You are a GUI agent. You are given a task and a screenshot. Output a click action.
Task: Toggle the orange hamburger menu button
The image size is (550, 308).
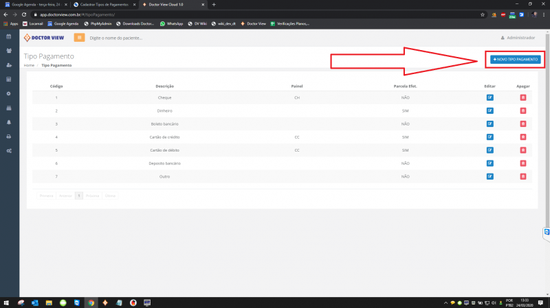[79, 37]
